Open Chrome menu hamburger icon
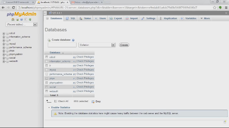The width and height of the screenshot is (229, 128). coord(226,8)
